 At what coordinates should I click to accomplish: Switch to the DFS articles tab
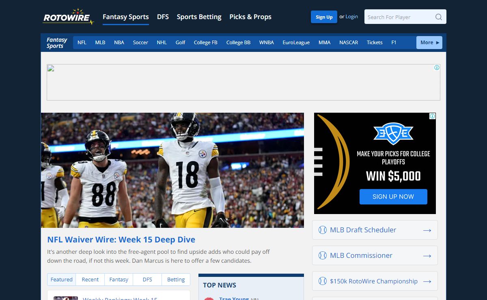[x=147, y=280]
